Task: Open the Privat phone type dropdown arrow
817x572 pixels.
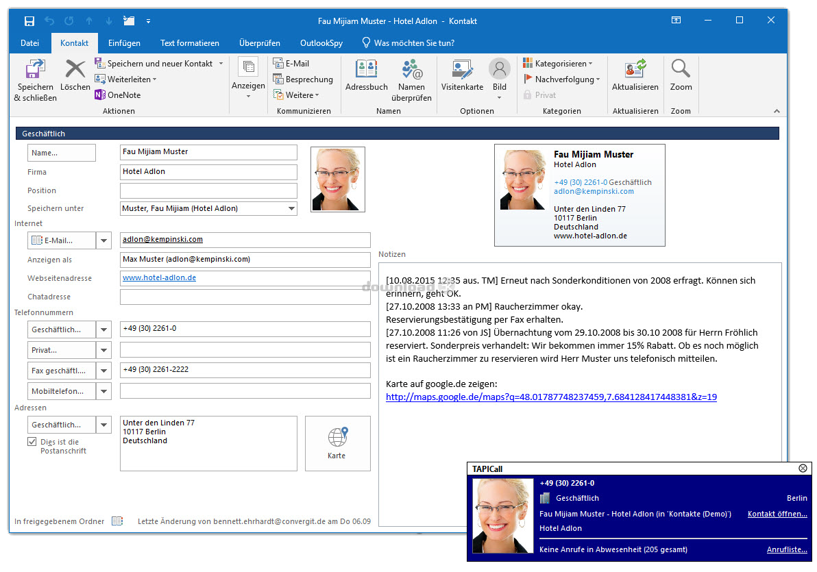Action: click(103, 350)
